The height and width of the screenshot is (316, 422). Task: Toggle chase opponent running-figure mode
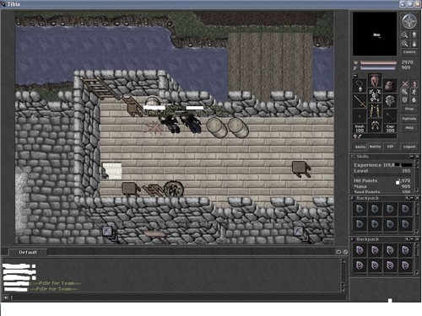pyautogui.click(x=414, y=92)
